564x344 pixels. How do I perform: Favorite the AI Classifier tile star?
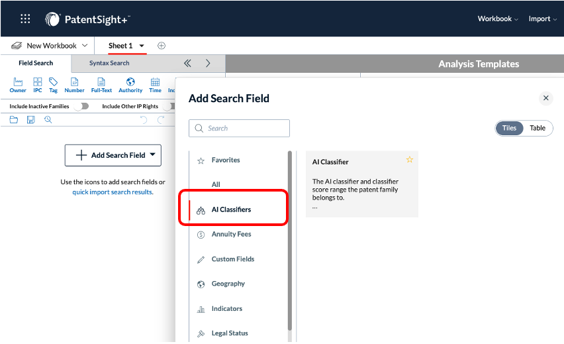pyautogui.click(x=410, y=160)
